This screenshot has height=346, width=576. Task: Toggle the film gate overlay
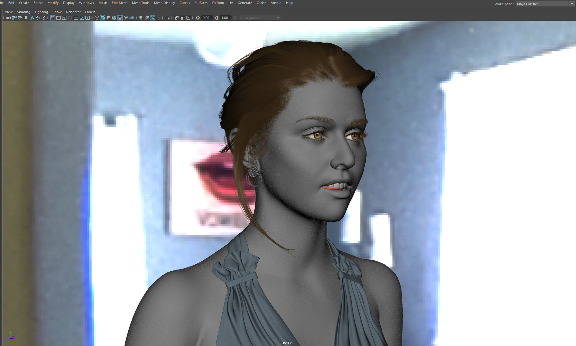(58, 18)
